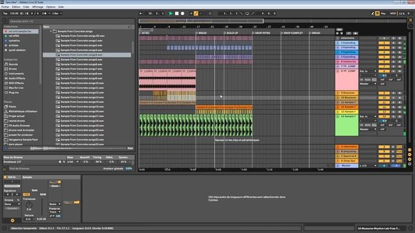Stop playback with the square Stop button

click(177, 13)
